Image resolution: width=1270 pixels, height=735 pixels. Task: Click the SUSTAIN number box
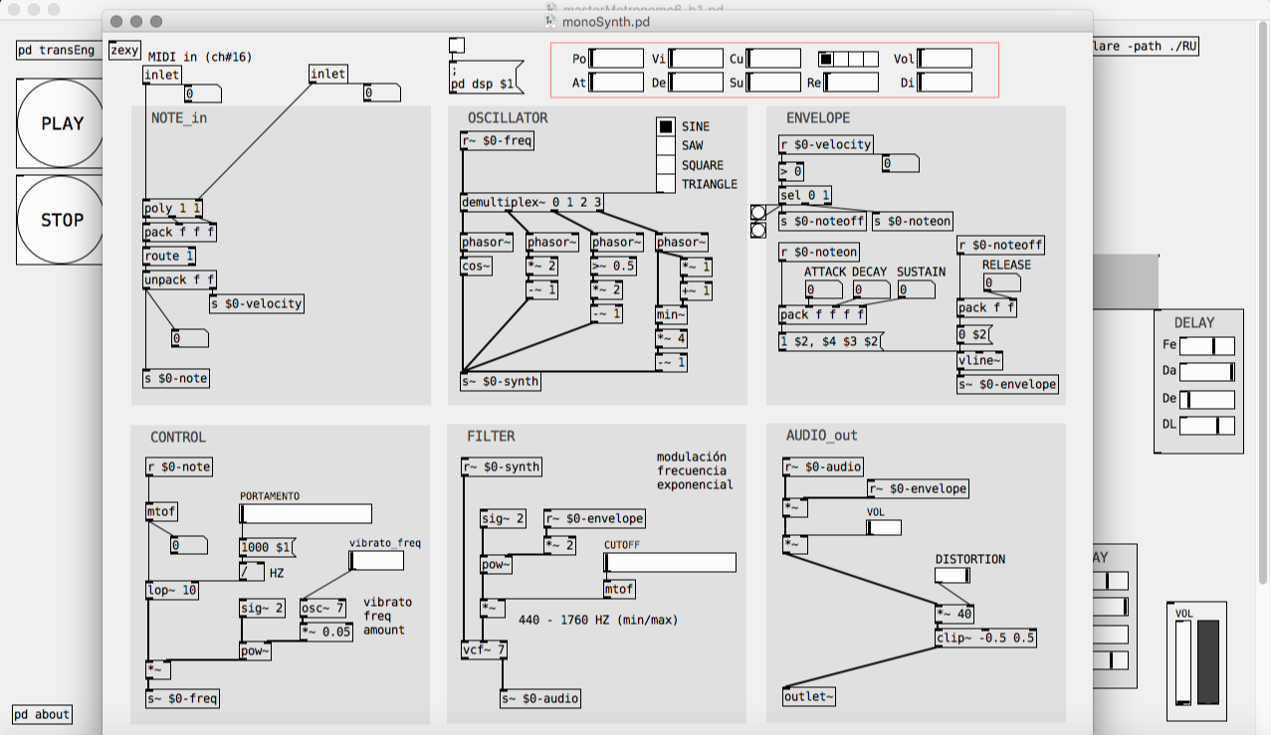click(x=915, y=290)
